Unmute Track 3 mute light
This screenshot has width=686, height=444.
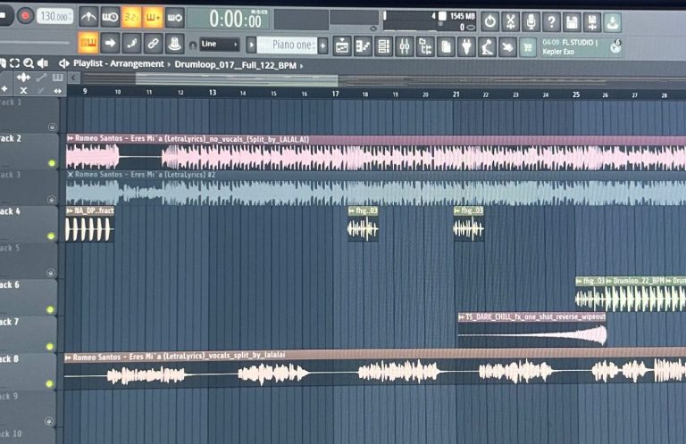coord(51,200)
